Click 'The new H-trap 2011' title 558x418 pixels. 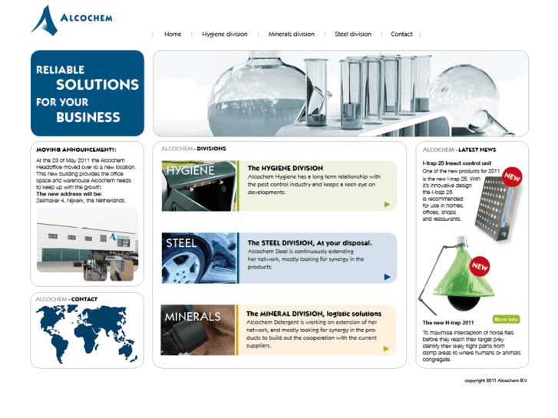tap(448, 323)
